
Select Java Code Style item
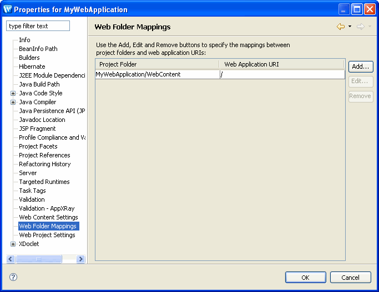41,93
